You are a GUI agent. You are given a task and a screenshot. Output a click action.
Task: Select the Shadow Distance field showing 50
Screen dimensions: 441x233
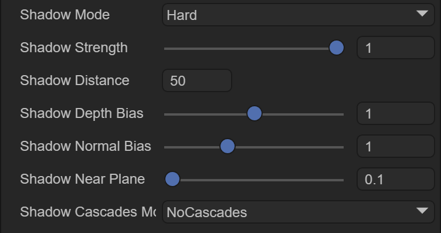pos(197,80)
